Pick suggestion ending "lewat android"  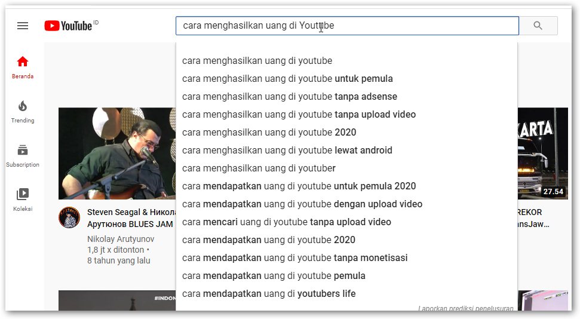click(346, 151)
